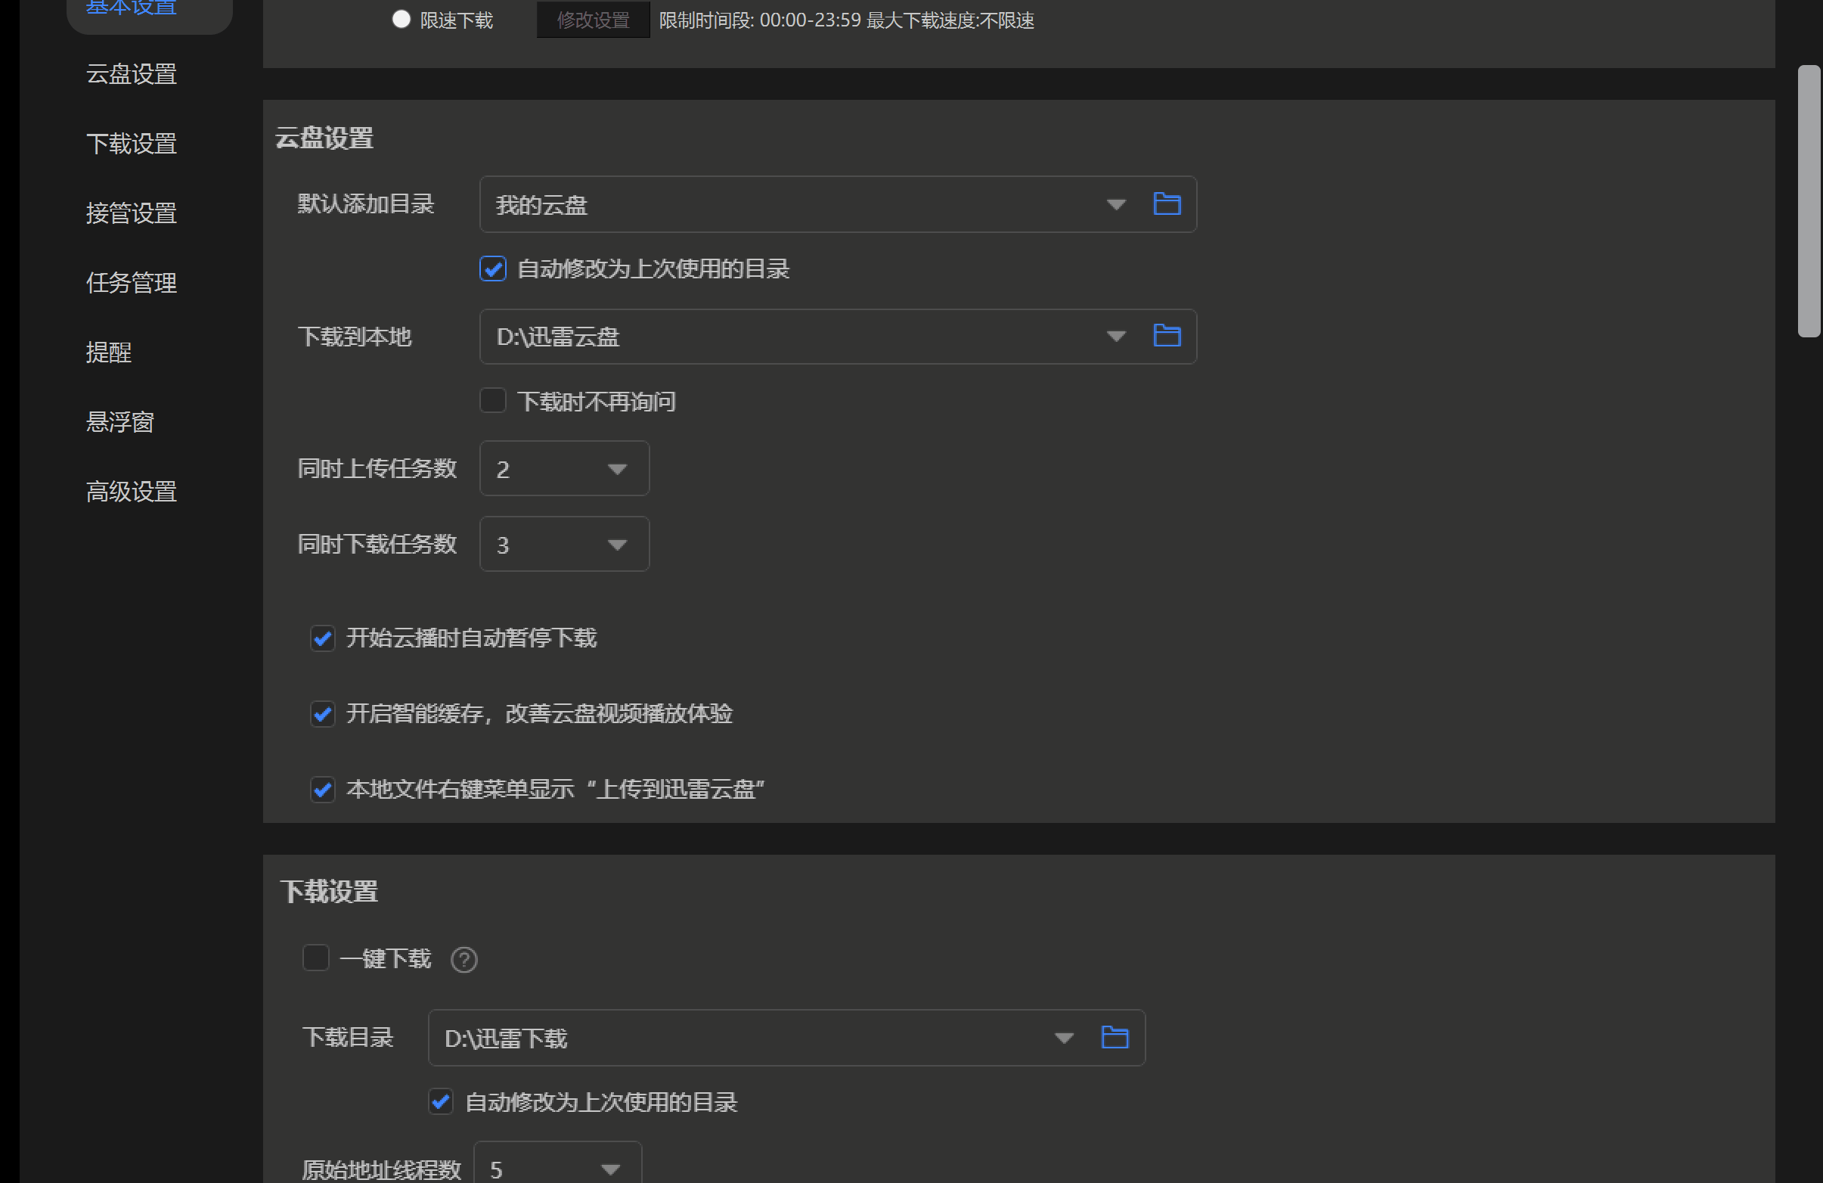Click the help icon next to 一键下载
The image size is (1823, 1183).
click(x=464, y=959)
